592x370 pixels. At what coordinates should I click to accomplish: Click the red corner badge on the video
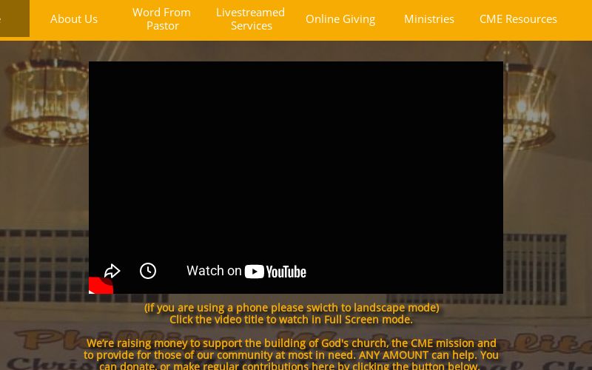point(99,286)
